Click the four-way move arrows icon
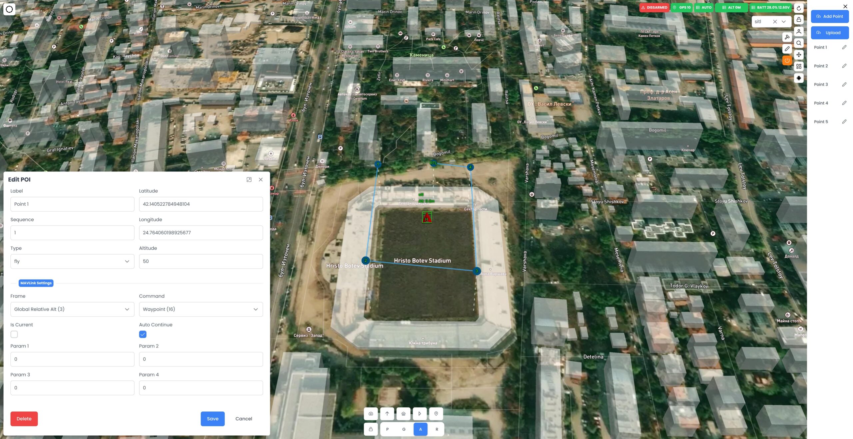This screenshot has width=853, height=439. (799, 55)
